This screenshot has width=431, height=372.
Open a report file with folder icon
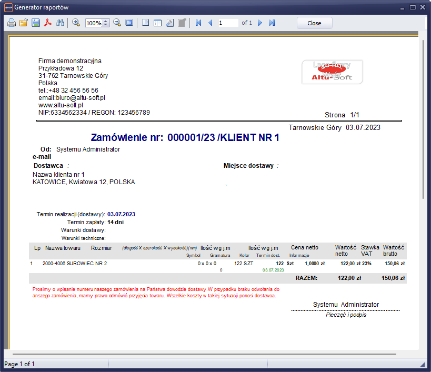(x=23, y=23)
